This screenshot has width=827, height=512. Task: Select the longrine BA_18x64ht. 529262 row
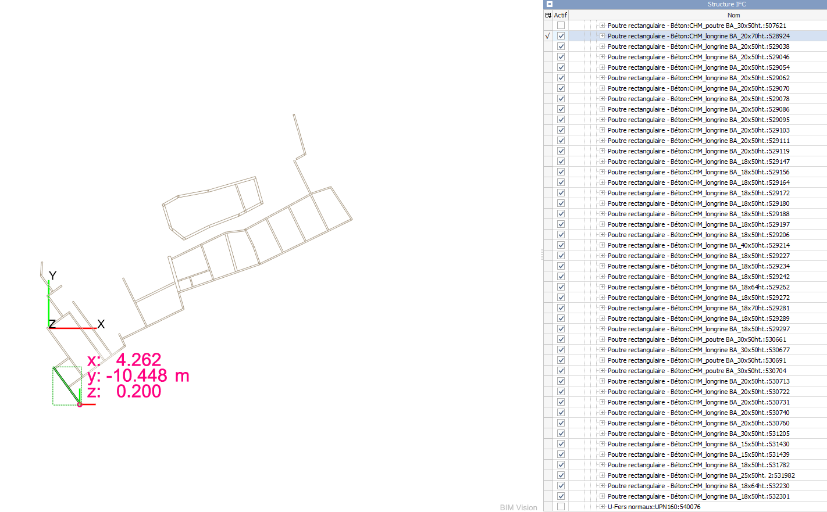click(698, 287)
